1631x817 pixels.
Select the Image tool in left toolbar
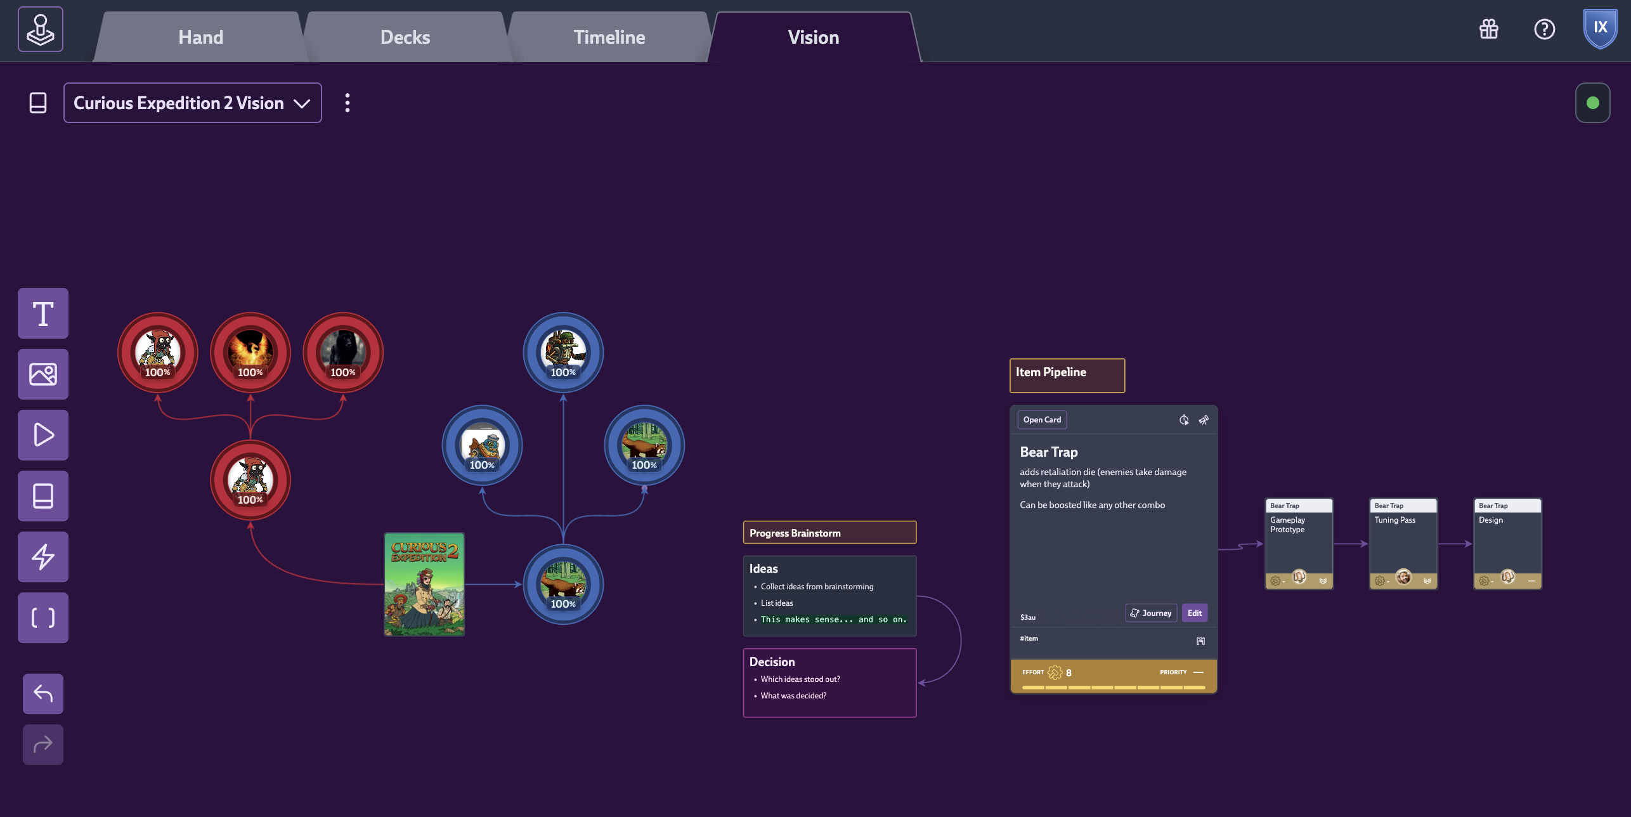click(x=43, y=374)
